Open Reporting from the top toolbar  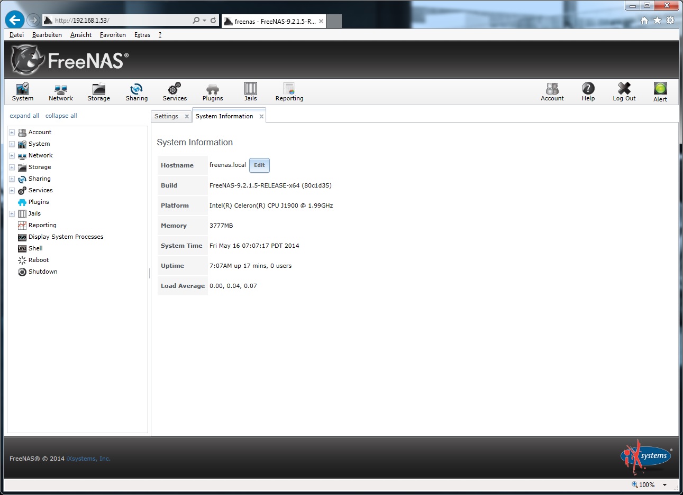(x=289, y=92)
